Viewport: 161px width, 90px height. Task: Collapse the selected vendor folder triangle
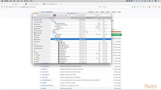point(54,39)
